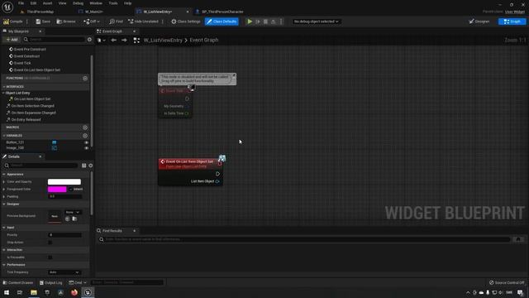
Task: Open Foreground Color magenta swatch
Action: [x=57, y=190]
